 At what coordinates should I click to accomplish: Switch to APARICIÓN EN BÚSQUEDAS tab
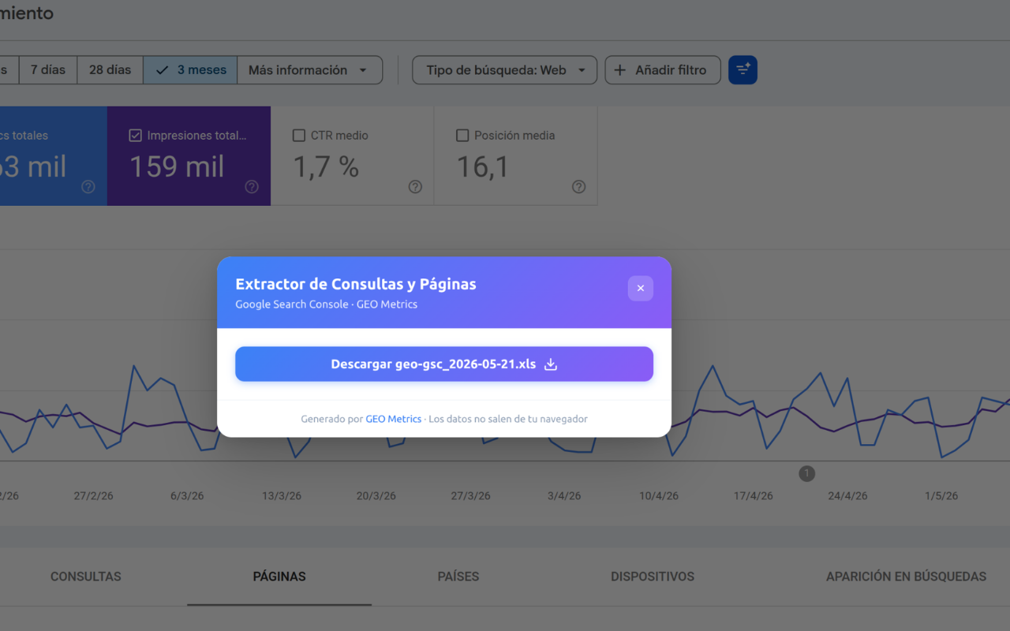click(906, 577)
